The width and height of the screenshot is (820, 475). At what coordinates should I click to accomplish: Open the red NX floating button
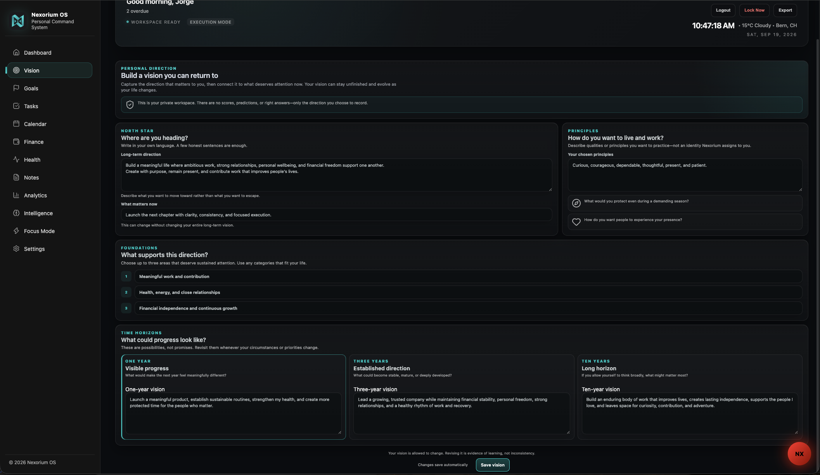tap(799, 454)
